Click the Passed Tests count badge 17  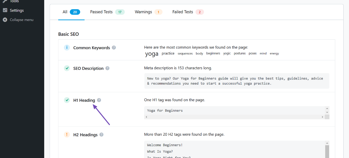coord(120,12)
